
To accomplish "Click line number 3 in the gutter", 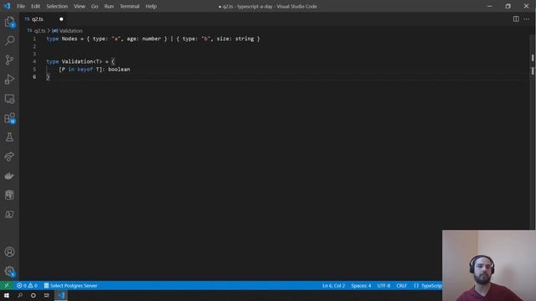I will [34, 54].
